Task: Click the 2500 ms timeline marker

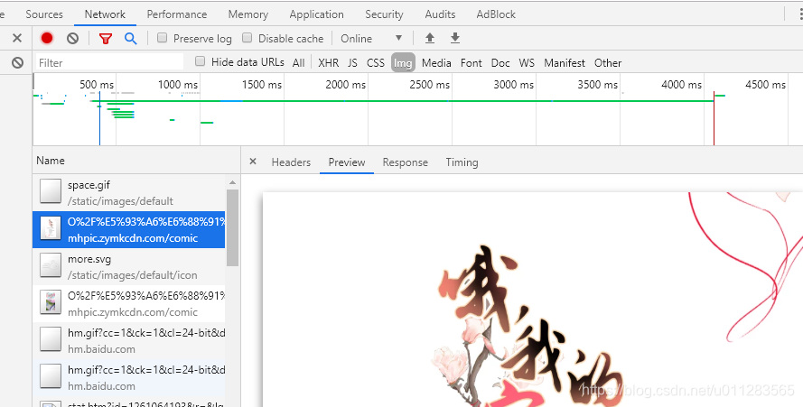Action: [x=429, y=85]
